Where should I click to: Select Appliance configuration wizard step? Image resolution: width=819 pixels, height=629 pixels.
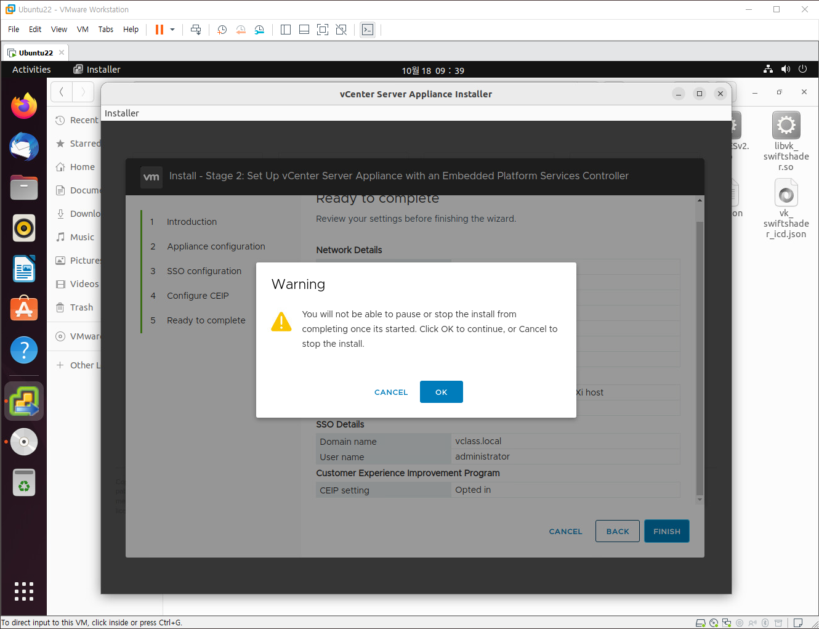(x=216, y=246)
